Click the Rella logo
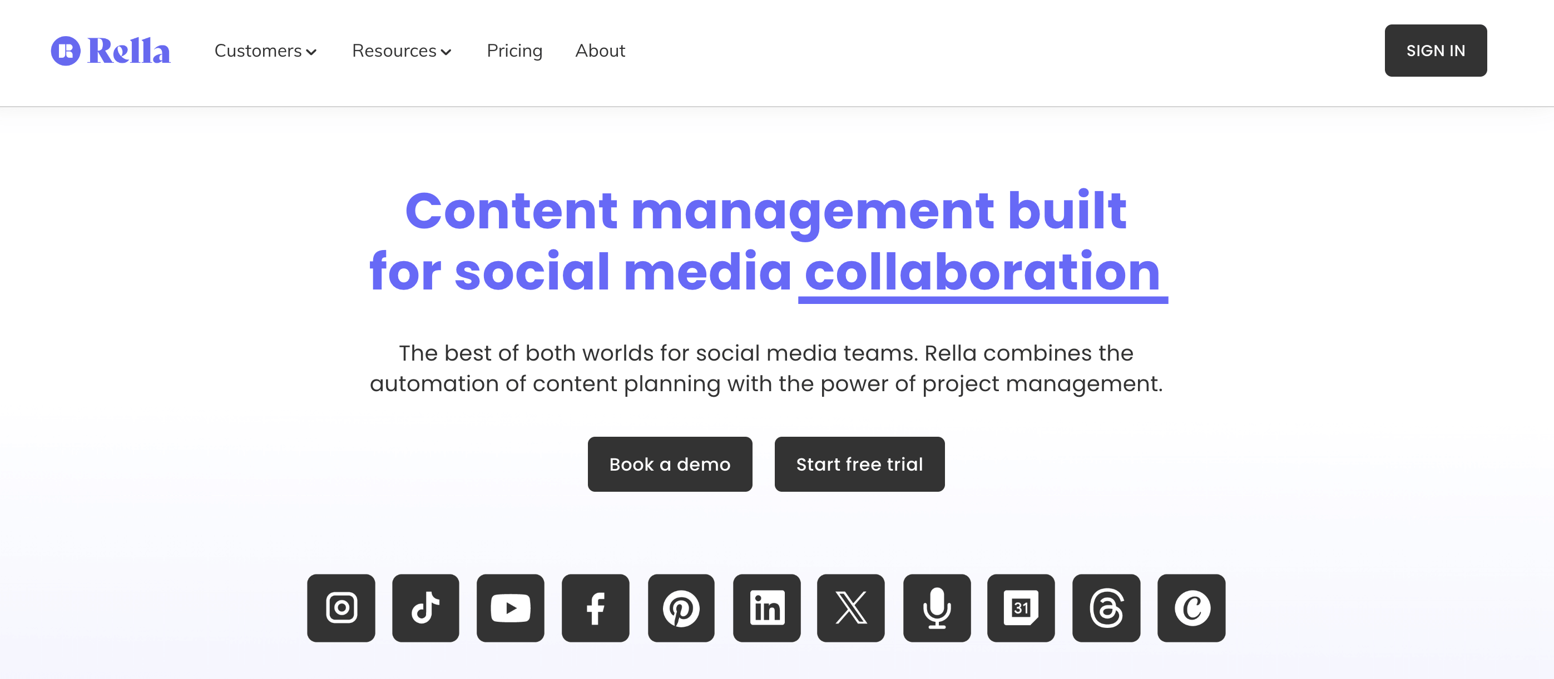Viewport: 1554px width, 679px height. click(110, 51)
